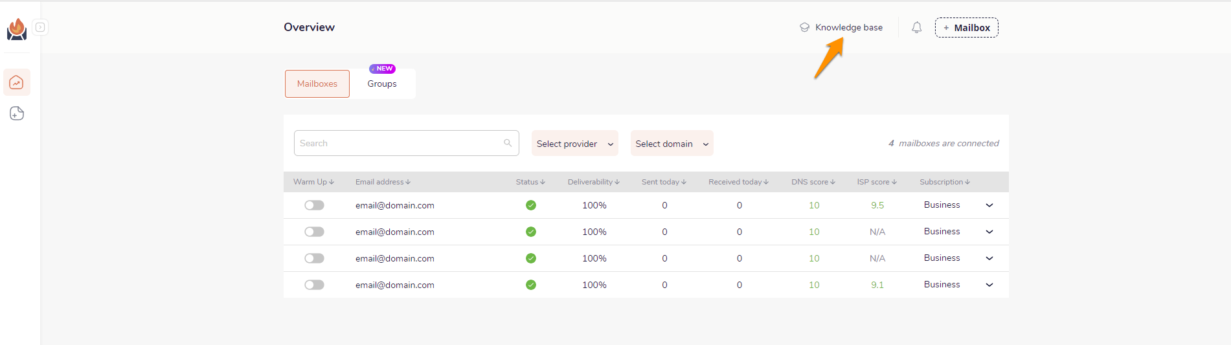This screenshot has width=1231, height=345.
Task: Click the add-document sidebar icon
Action: (x=17, y=114)
